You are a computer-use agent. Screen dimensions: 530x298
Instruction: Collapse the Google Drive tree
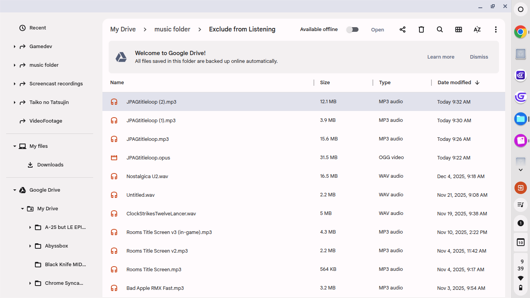pos(15,190)
